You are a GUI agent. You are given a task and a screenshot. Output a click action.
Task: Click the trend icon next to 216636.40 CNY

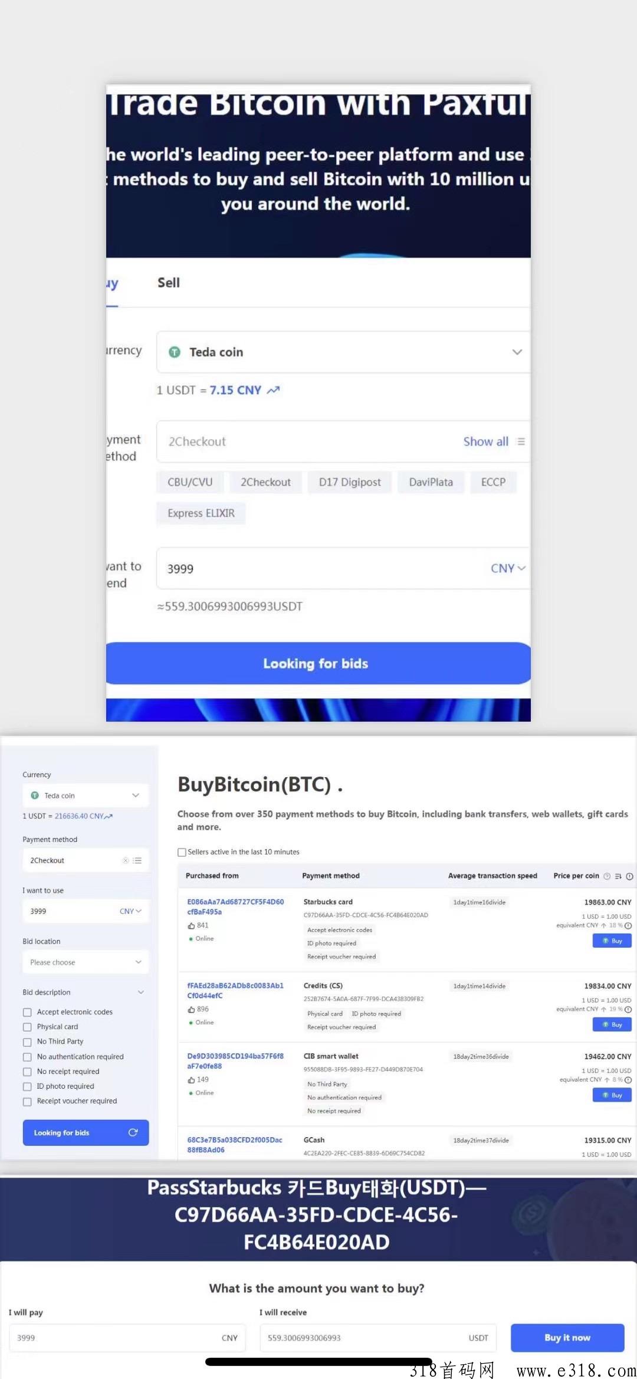tap(109, 817)
